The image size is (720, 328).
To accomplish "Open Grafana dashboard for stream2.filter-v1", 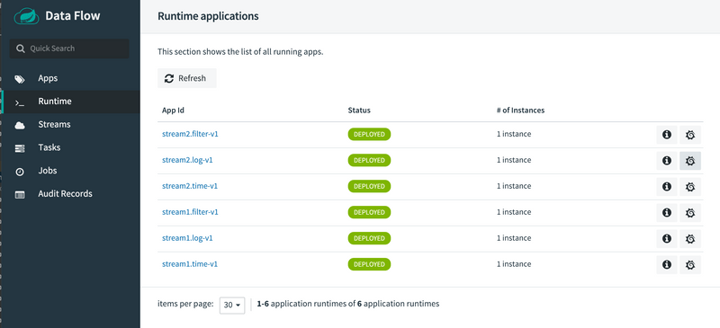I will click(690, 135).
